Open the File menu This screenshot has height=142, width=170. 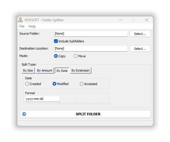coord(22,26)
